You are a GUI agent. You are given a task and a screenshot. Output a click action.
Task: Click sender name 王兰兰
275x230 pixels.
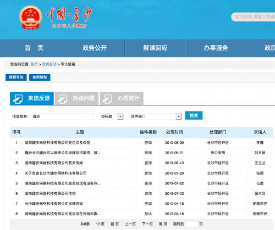click(260, 163)
